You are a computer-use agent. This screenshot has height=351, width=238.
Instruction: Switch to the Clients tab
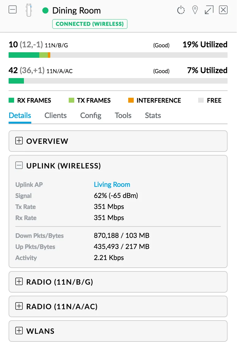(x=56, y=116)
